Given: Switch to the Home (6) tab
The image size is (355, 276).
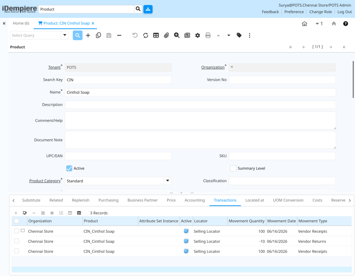Looking at the screenshot, I should tap(21, 23).
